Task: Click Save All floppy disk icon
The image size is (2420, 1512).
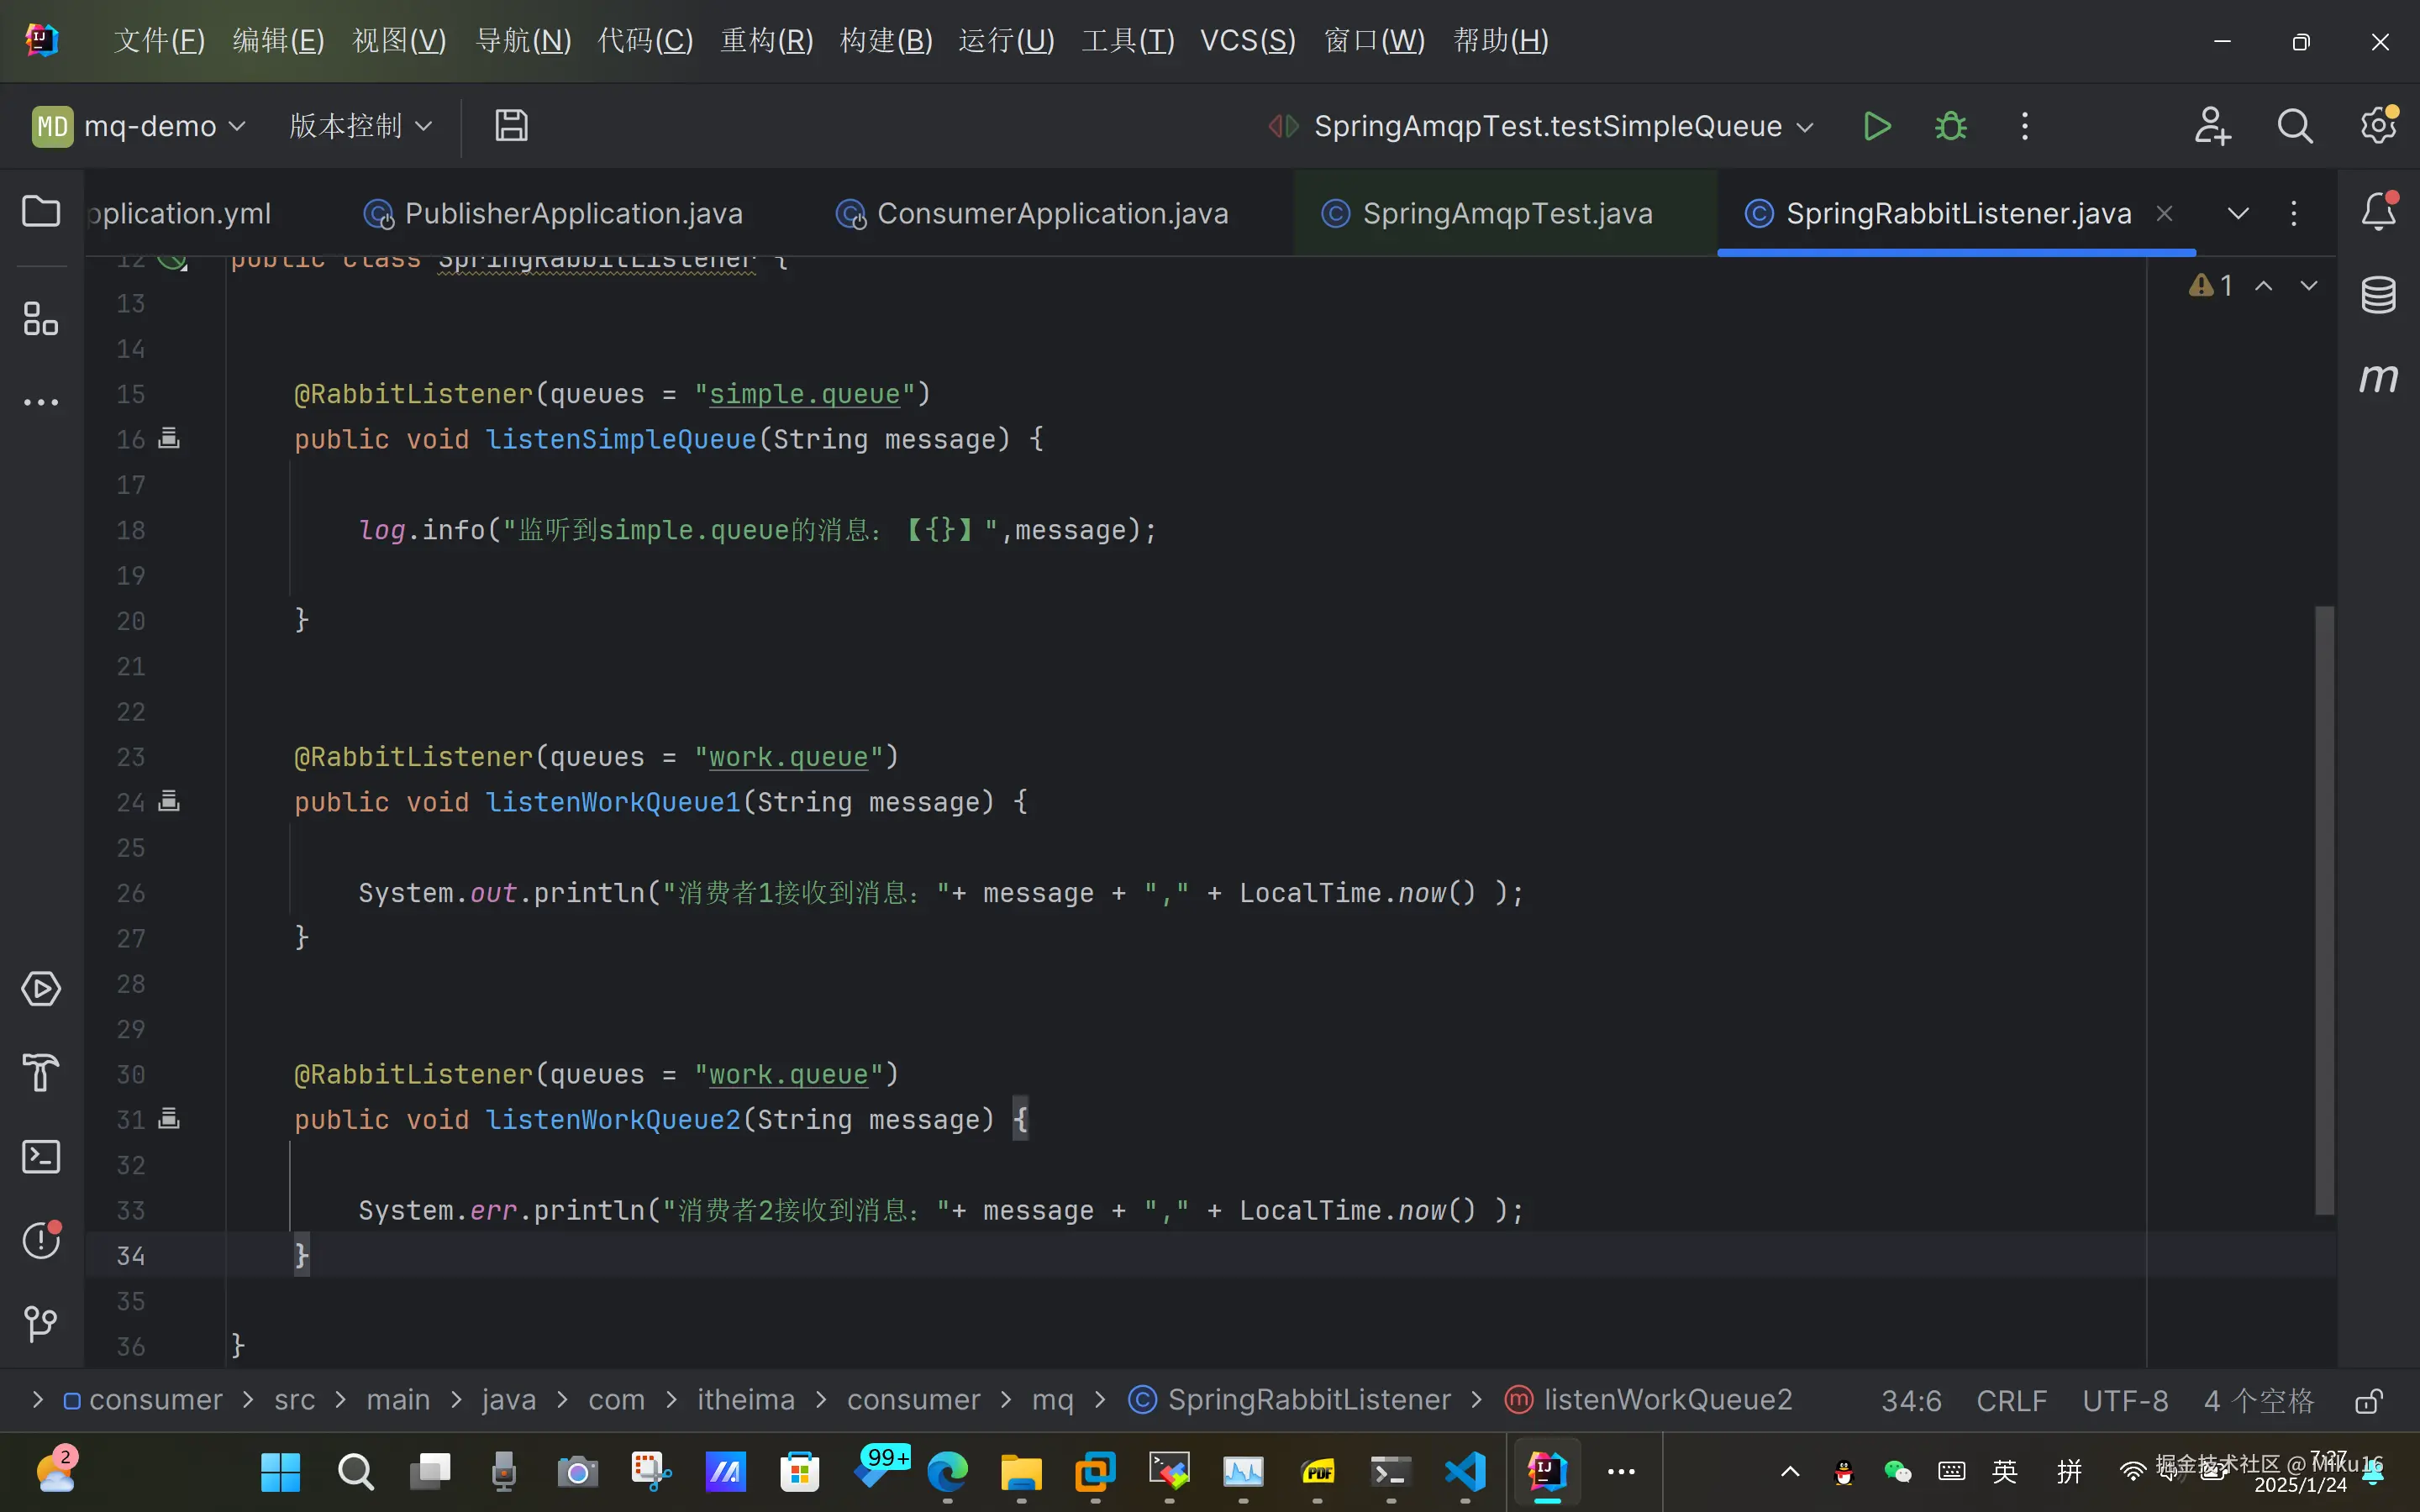Action: click(511, 126)
